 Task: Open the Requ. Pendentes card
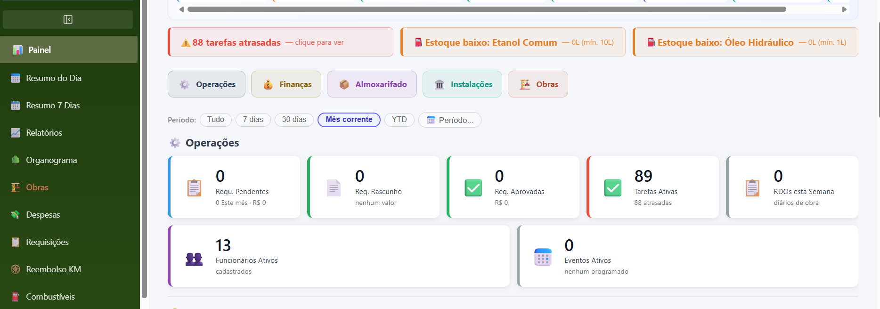coord(234,187)
